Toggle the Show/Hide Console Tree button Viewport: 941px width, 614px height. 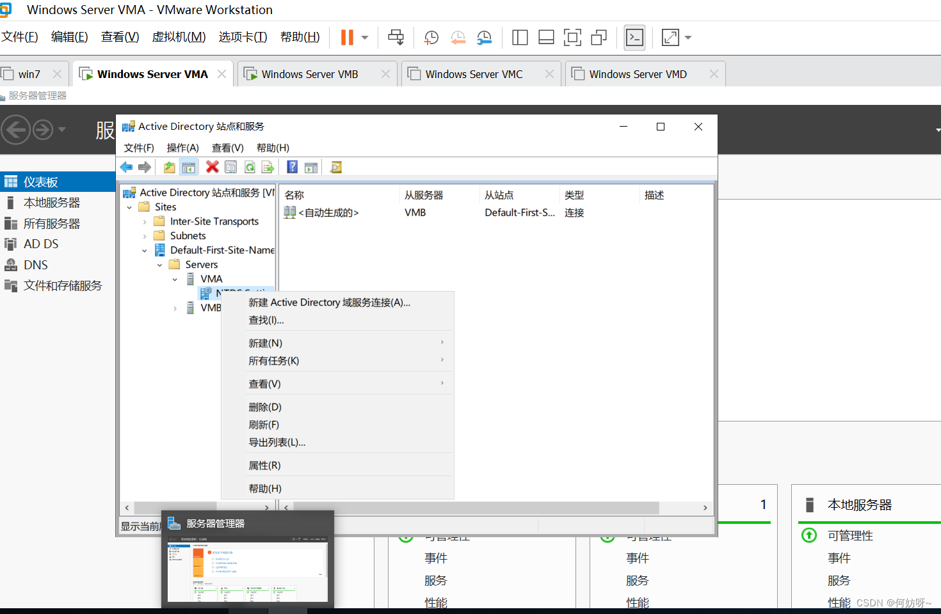point(189,168)
